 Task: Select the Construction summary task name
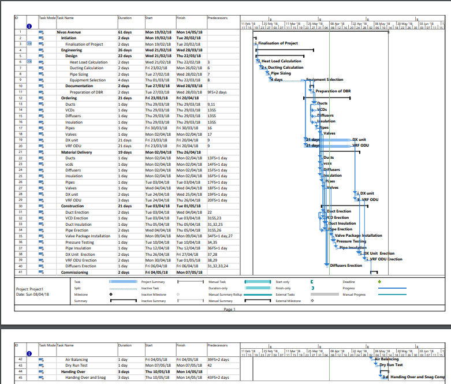[x=72, y=206]
